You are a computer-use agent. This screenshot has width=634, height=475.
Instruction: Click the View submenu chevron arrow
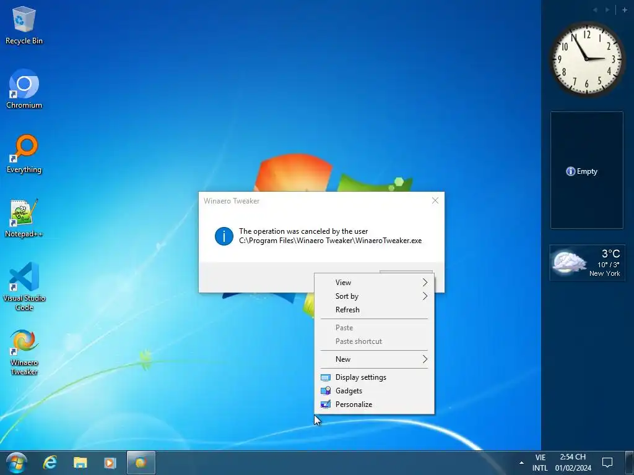click(425, 282)
